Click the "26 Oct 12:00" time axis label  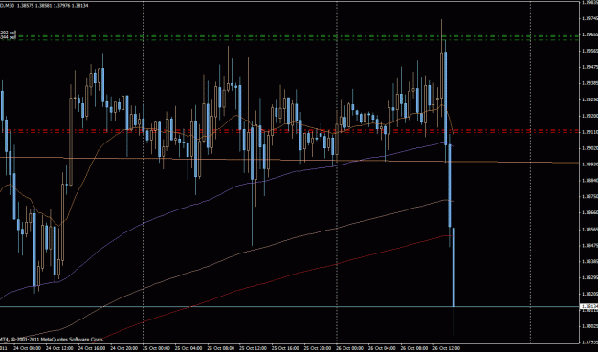(x=447, y=348)
